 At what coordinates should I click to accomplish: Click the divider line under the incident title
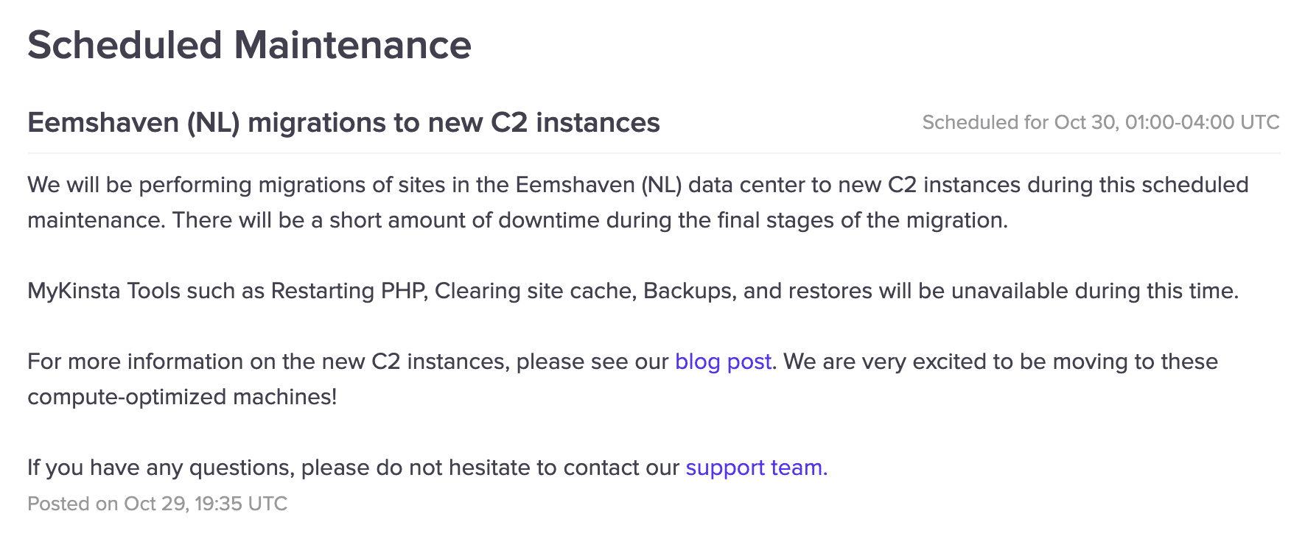[653, 153]
